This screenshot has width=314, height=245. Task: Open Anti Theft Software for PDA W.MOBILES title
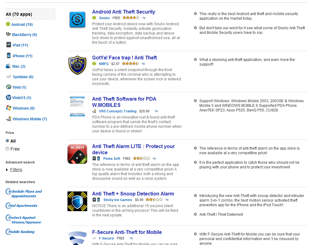[124, 102]
